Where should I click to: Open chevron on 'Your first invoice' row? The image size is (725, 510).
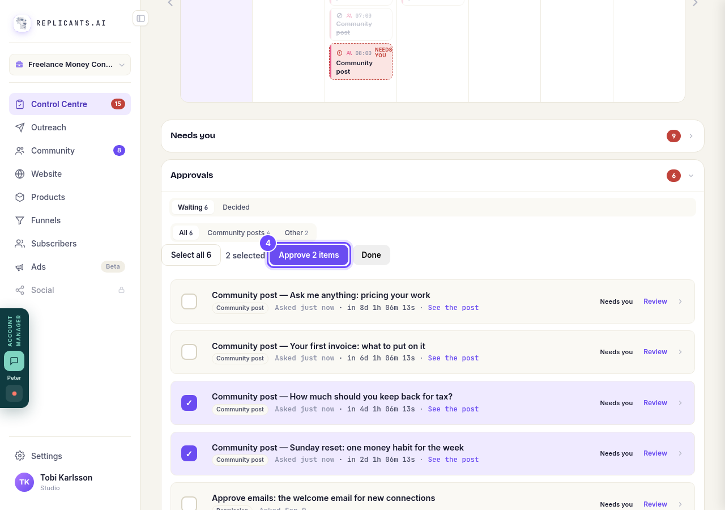[x=680, y=352]
